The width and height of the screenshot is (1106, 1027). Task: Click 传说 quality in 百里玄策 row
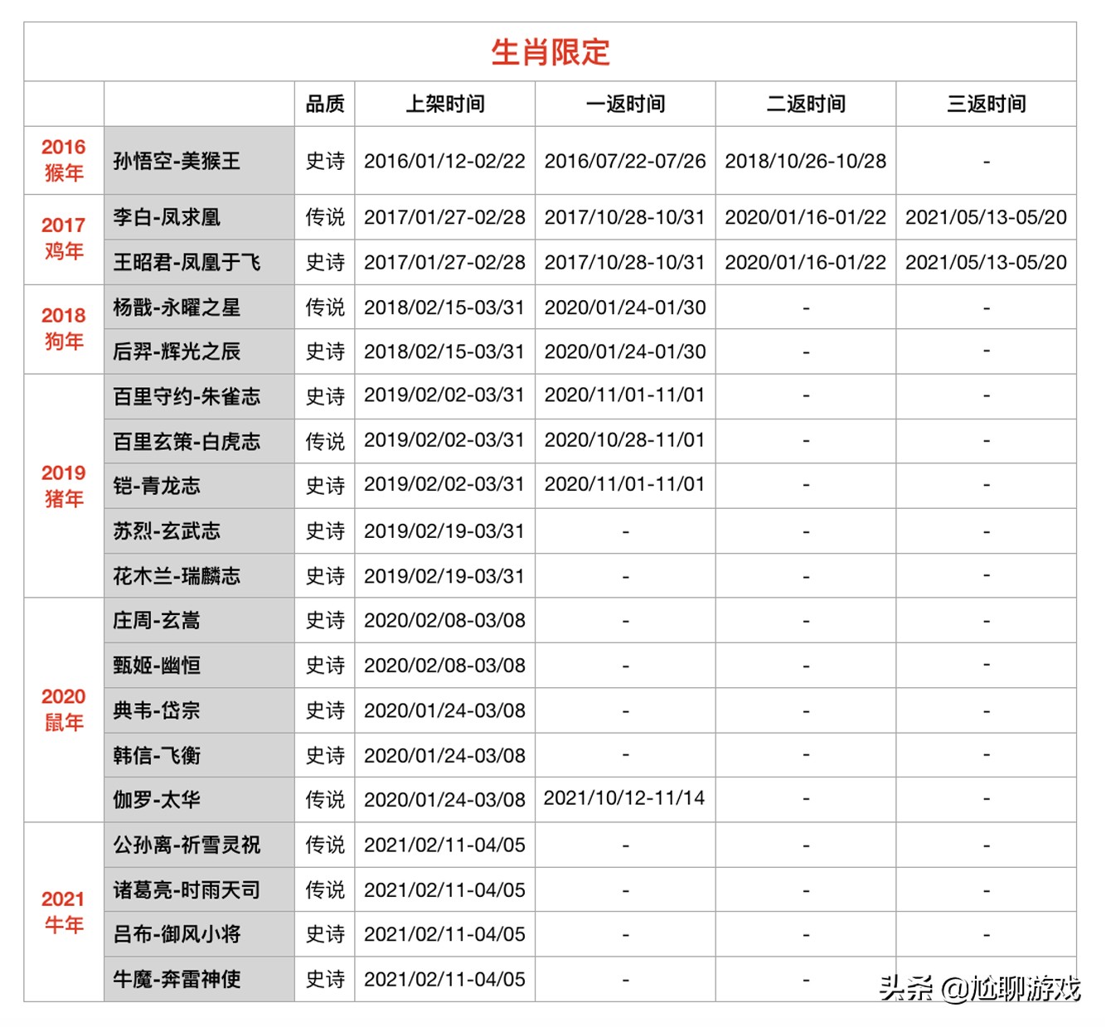325,441
